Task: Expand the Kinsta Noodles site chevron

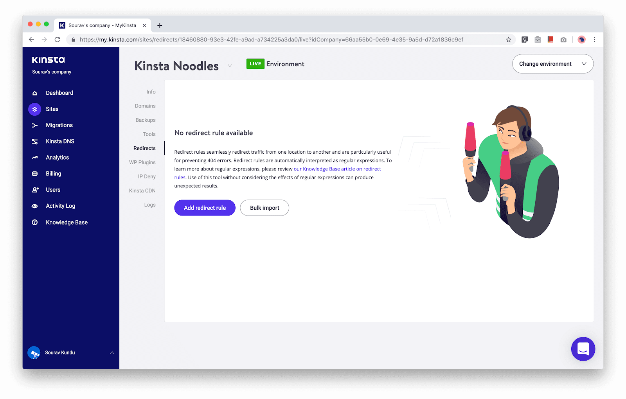Action: [230, 66]
